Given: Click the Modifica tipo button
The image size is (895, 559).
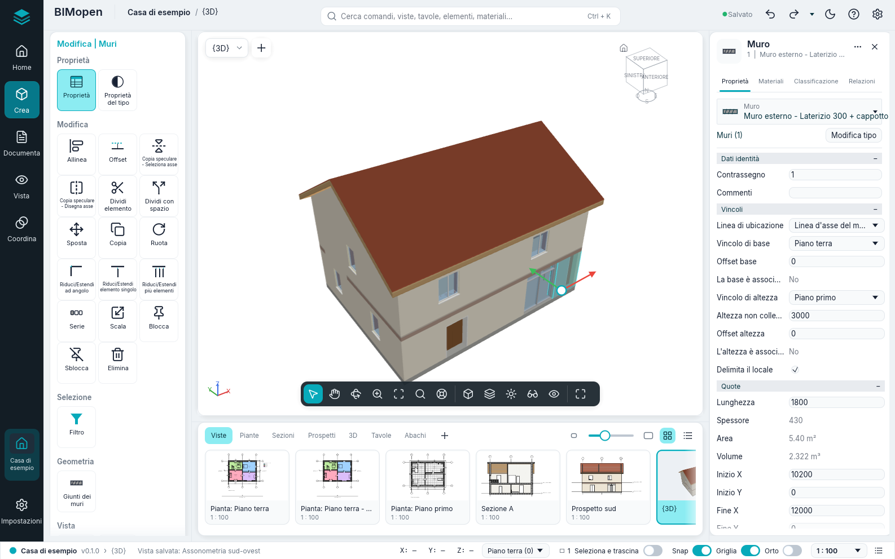Looking at the screenshot, I should click(x=853, y=135).
